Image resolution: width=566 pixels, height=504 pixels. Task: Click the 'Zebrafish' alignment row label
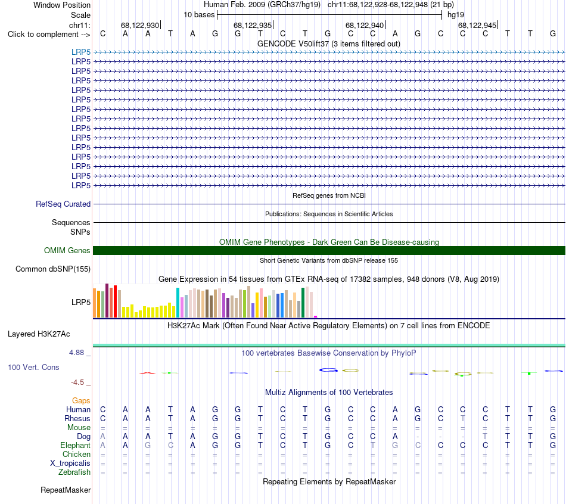point(74,472)
